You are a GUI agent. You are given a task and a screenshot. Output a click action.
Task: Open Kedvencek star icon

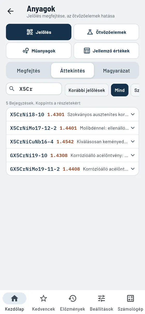(x=44, y=298)
